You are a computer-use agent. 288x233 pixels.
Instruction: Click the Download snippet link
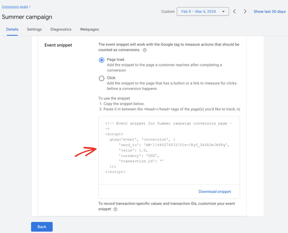click(215, 191)
